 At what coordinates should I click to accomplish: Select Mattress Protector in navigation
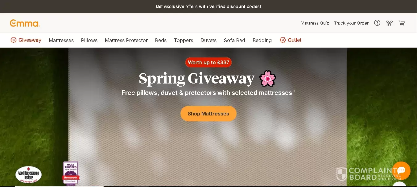[x=126, y=40]
